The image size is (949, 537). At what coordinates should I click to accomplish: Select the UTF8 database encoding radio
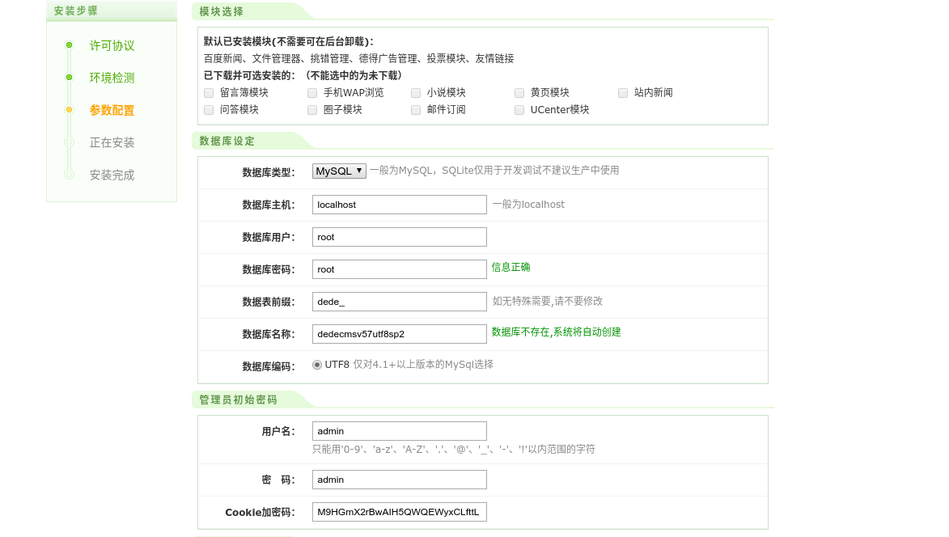pyautogui.click(x=317, y=365)
